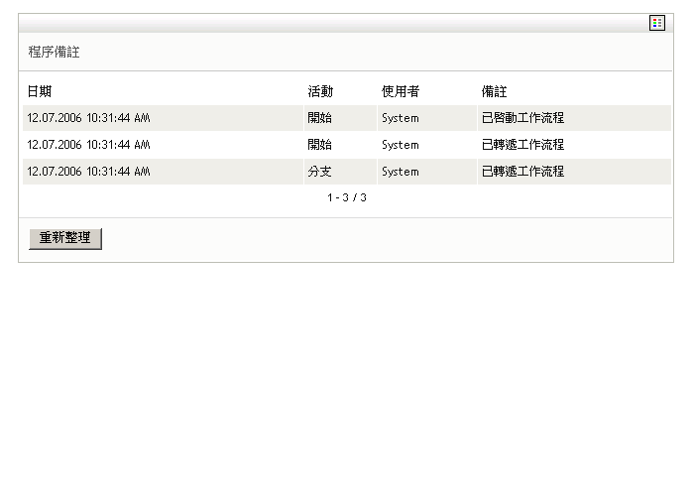
Task: Select the 已啓動工作流程 note
Action: [522, 118]
